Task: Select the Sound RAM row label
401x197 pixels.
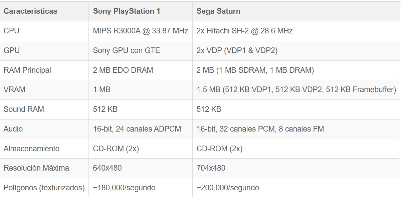Action: (24, 109)
